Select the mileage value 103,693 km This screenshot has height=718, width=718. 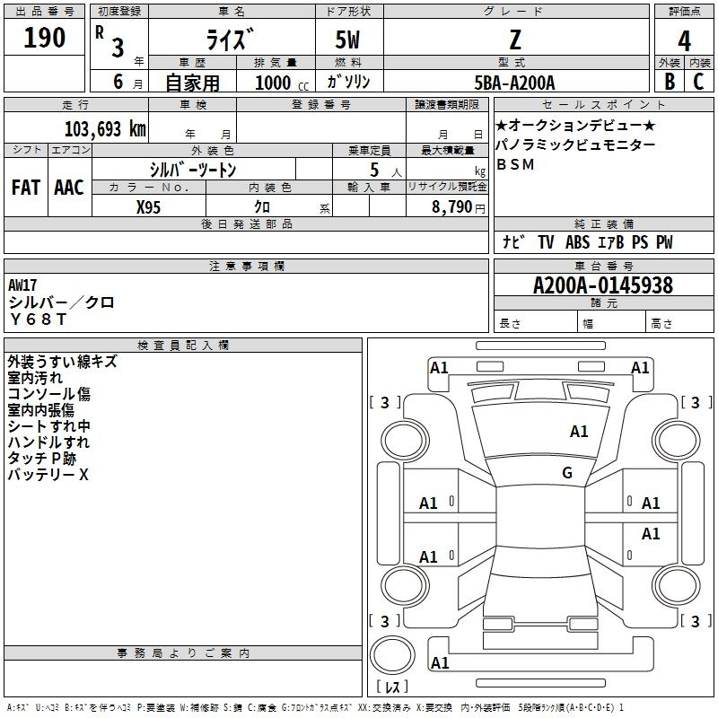point(105,128)
